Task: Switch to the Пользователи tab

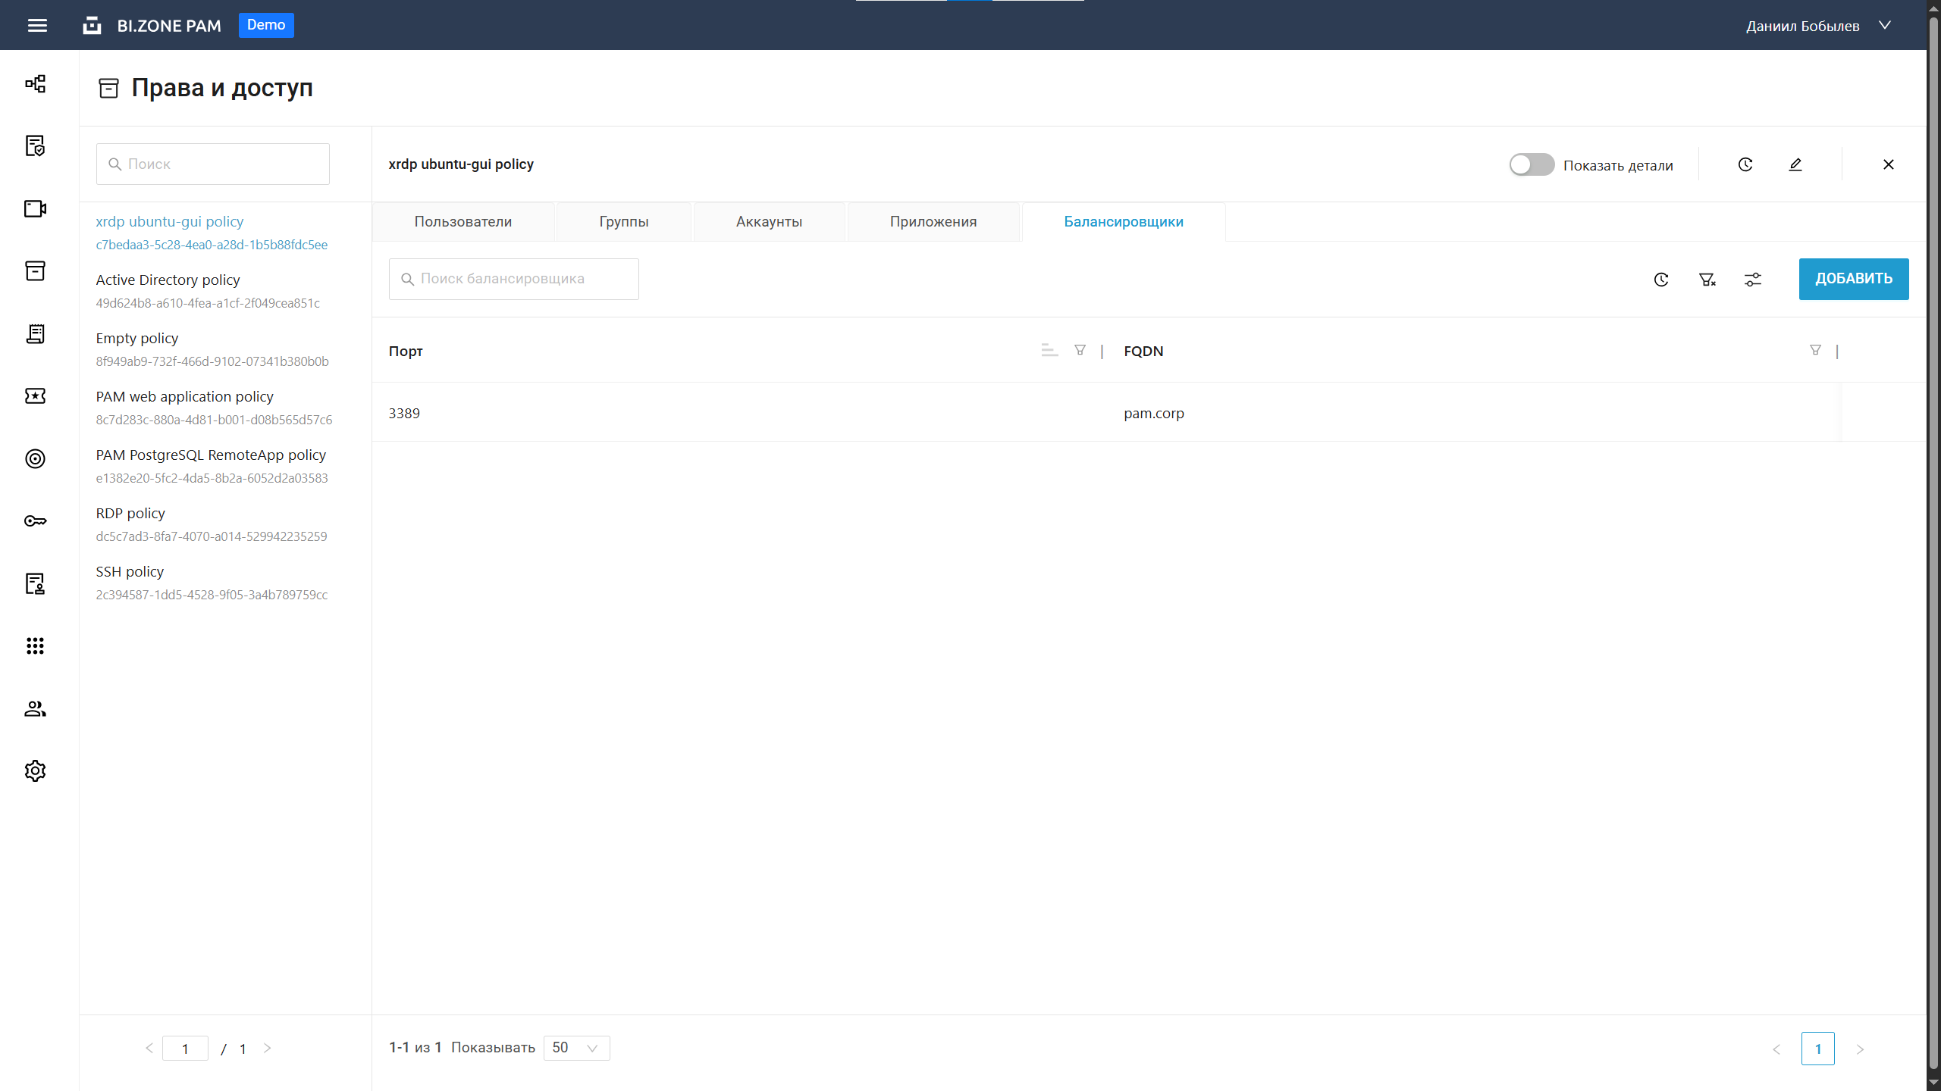Action: 463,222
